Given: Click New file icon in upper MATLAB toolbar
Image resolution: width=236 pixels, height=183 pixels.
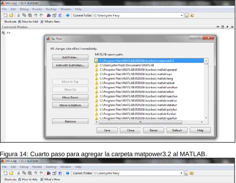Looking at the screenshot, I should tap(5, 15).
